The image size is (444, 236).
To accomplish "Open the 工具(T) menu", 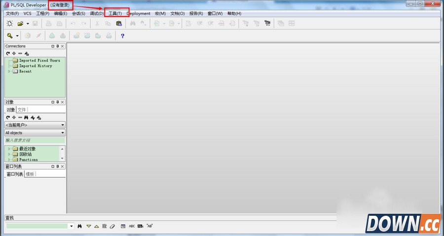I will coord(115,13).
